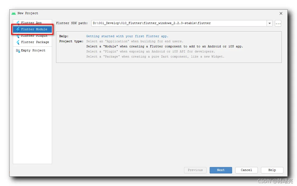Go to the Next step
Screen dimensions: 297x186
221,170
